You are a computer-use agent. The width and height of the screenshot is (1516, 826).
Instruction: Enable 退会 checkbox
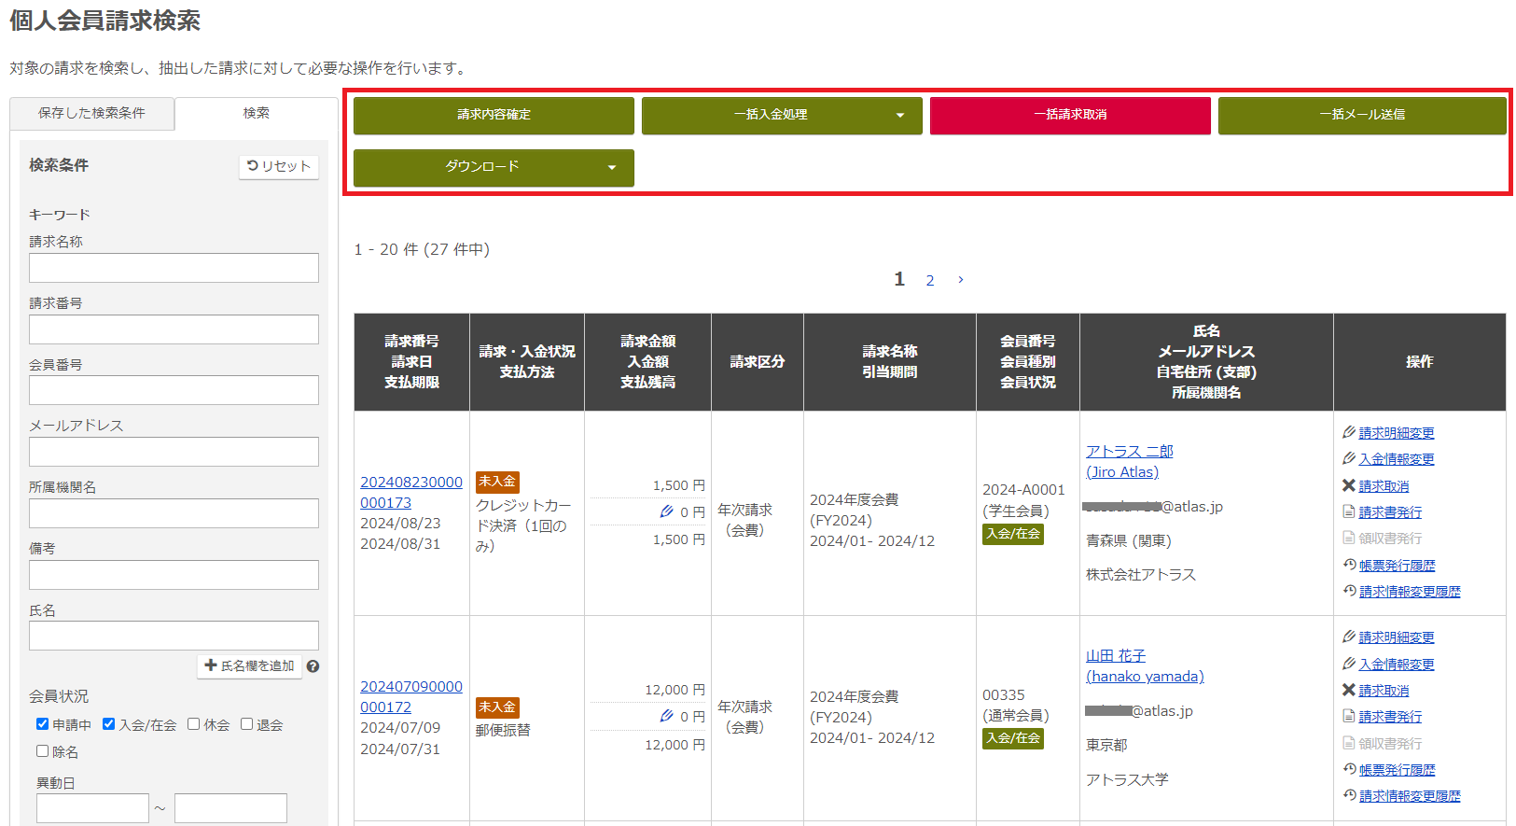[x=246, y=723]
